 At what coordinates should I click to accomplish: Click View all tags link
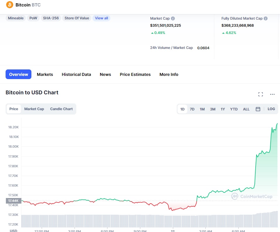(x=102, y=18)
